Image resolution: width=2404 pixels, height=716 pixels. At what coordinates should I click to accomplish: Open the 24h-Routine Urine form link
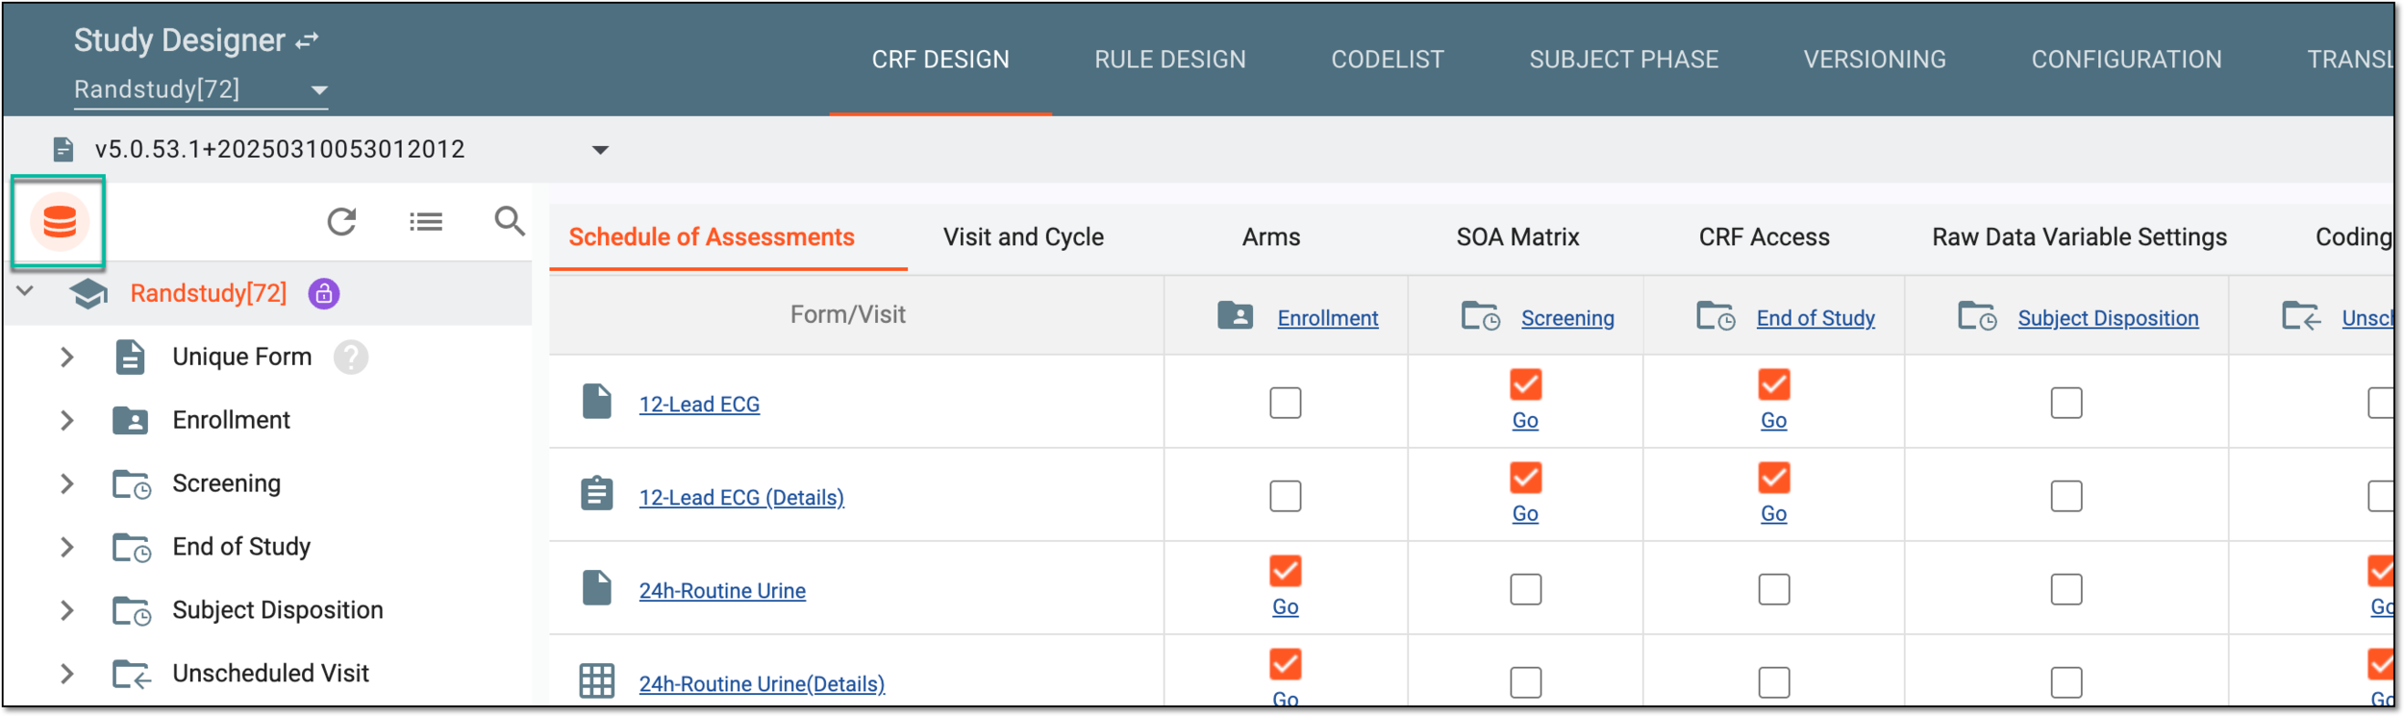[x=722, y=591]
